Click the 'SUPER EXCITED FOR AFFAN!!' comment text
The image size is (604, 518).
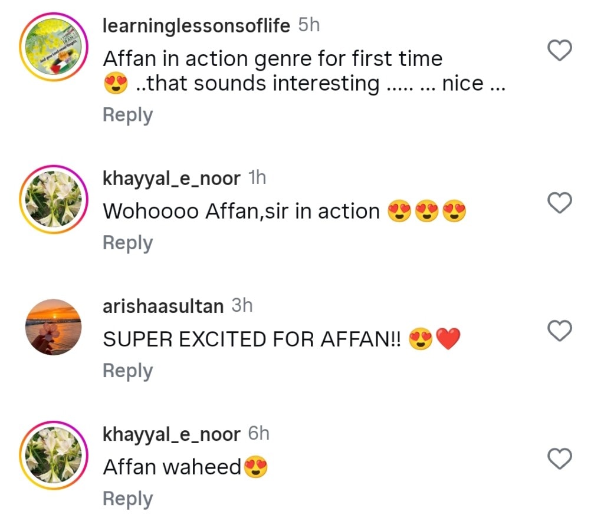tap(252, 339)
